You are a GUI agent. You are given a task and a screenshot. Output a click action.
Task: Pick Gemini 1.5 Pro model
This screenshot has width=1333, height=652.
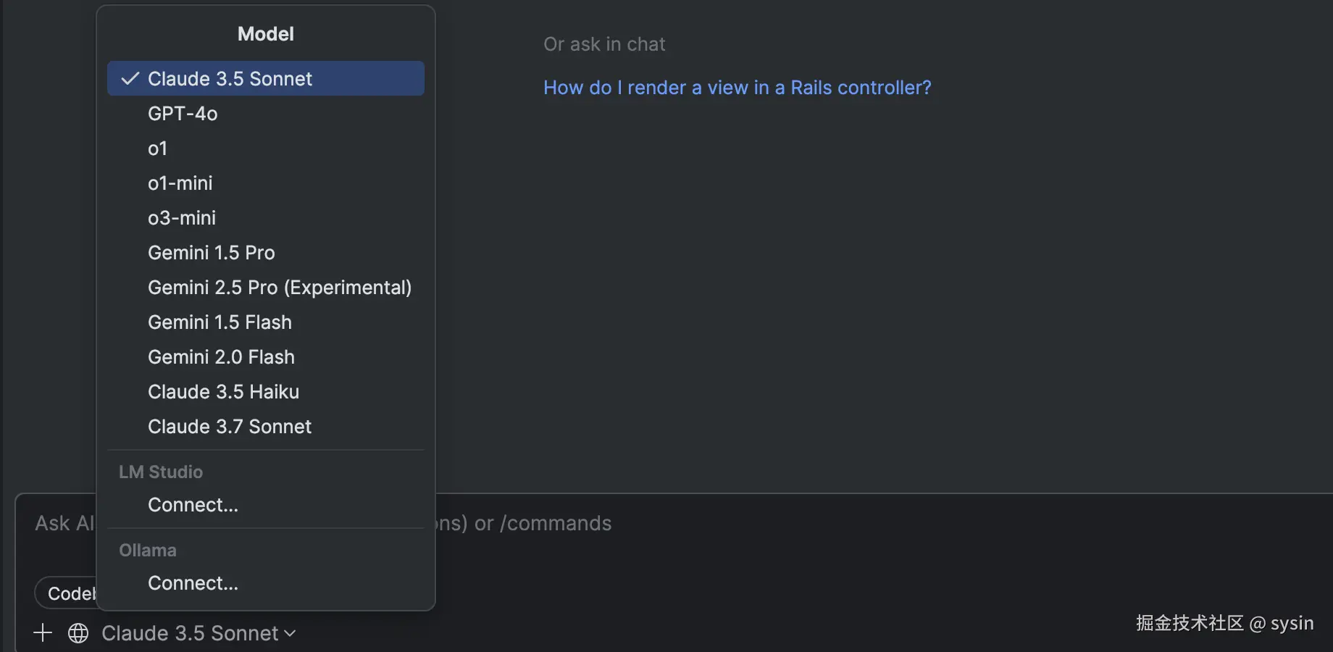[x=212, y=253]
